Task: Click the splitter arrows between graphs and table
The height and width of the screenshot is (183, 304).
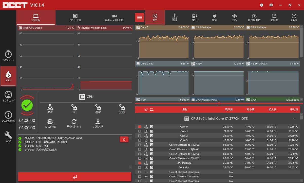Action: tap(219, 103)
